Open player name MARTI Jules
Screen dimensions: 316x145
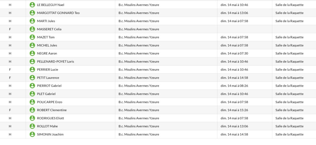[x=46, y=21]
